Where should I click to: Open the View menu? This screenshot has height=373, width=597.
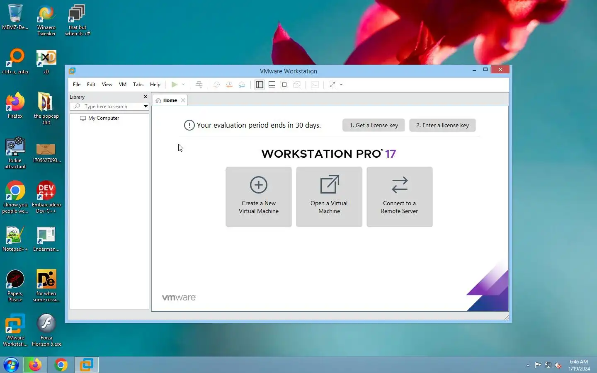[x=107, y=85]
